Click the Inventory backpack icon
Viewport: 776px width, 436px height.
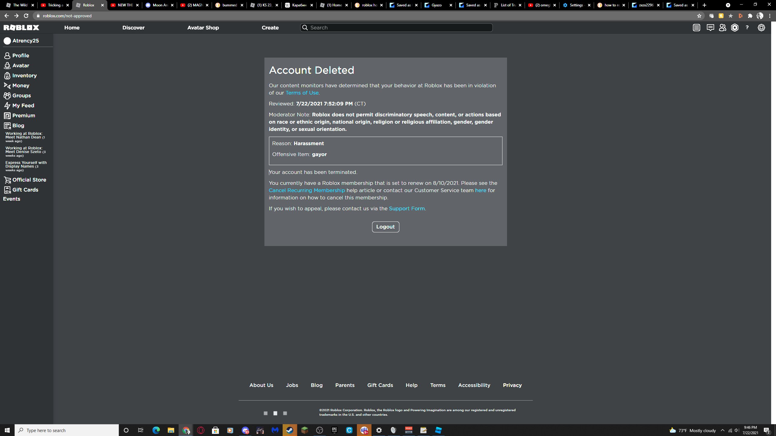[7, 76]
